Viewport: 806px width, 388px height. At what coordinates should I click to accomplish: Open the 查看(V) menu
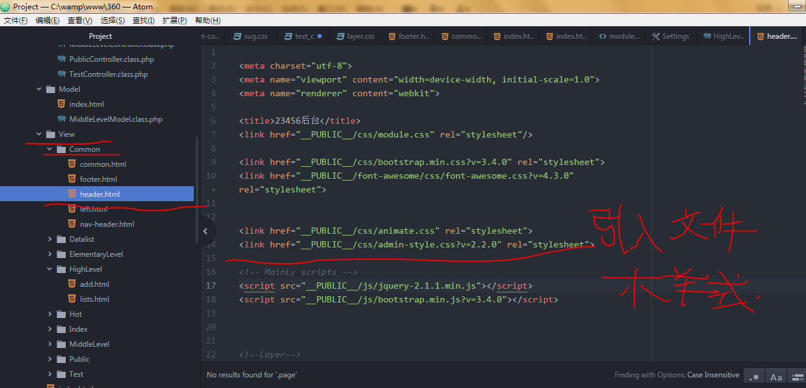[80, 21]
